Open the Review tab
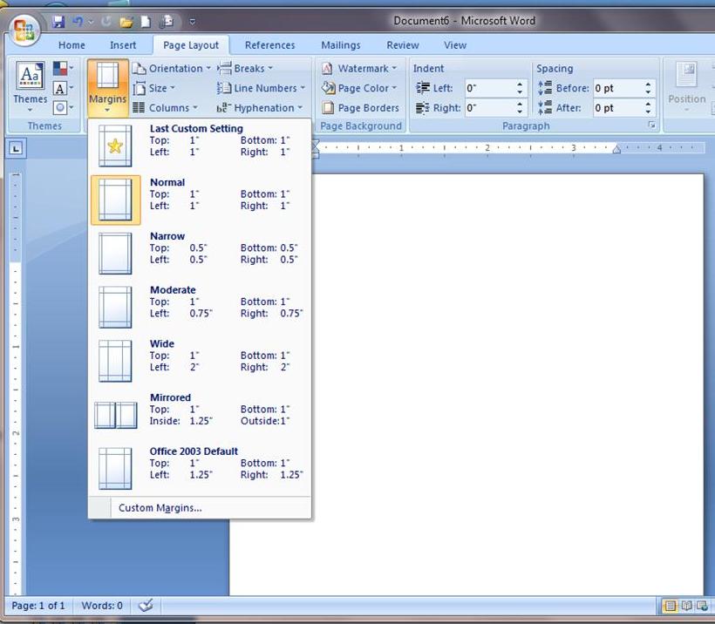 (x=403, y=45)
